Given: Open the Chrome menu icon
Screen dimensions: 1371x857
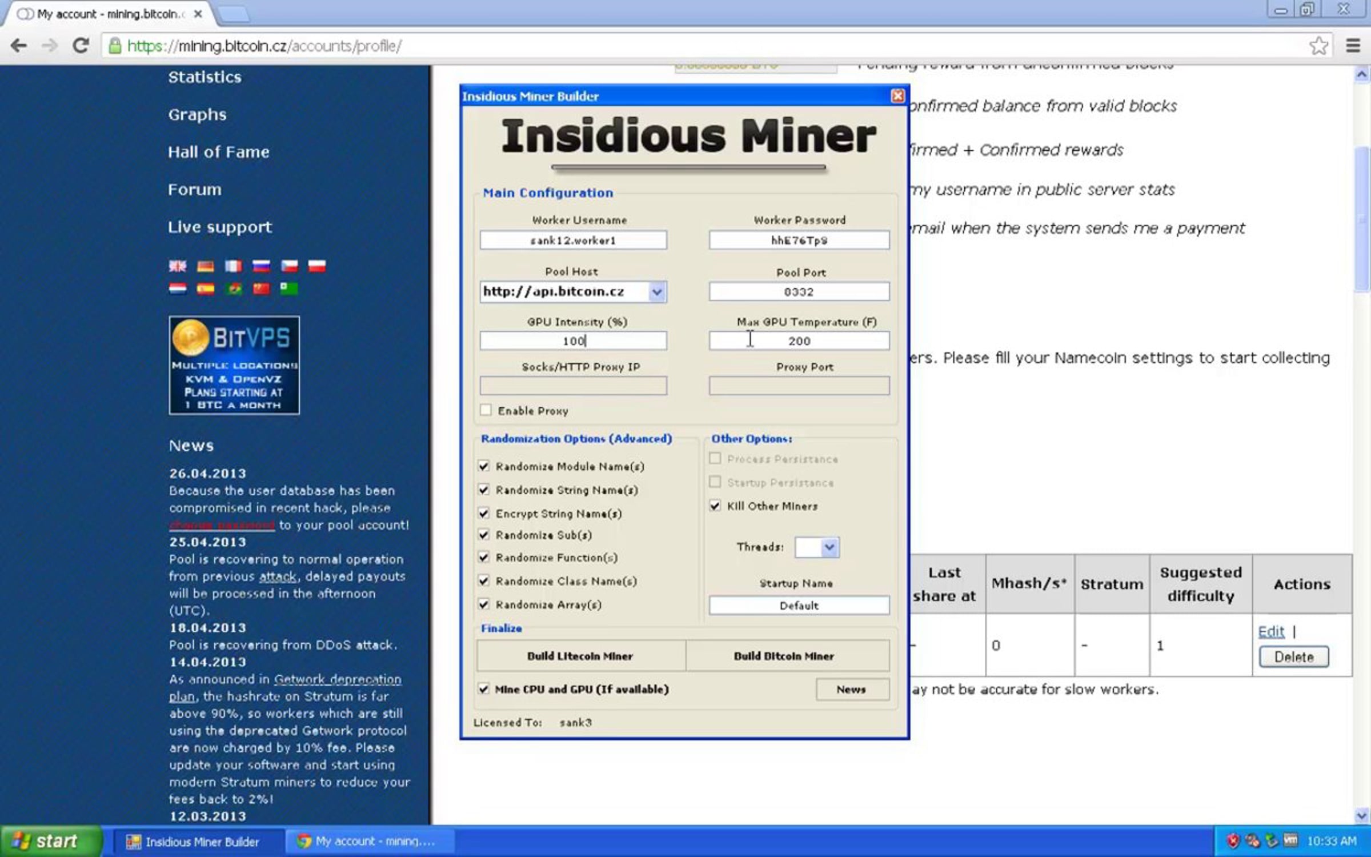Looking at the screenshot, I should (x=1353, y=46).
